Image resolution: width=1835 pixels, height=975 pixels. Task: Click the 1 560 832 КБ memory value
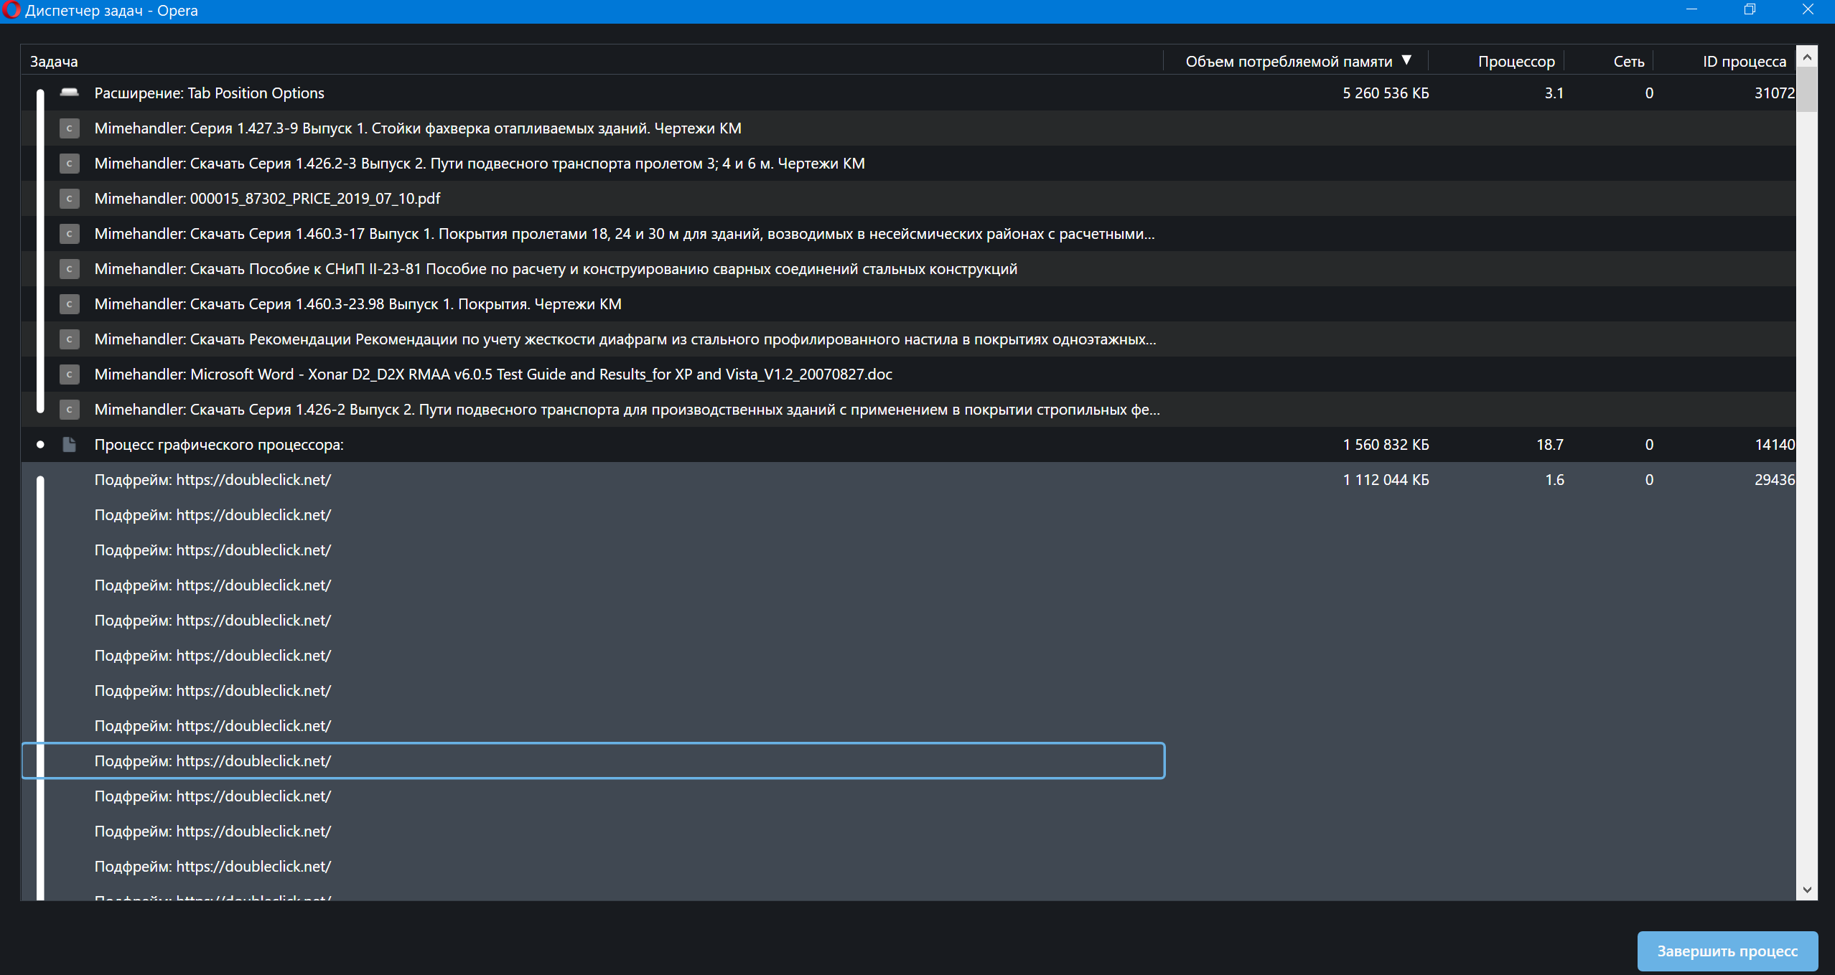tap(1386, 445)
